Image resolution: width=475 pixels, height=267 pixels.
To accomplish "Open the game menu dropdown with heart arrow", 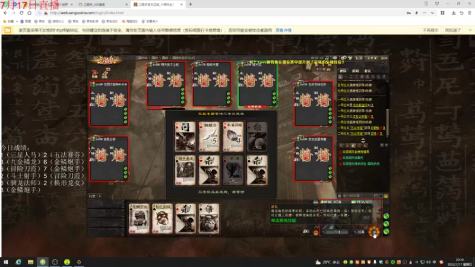I will point(372,58).
